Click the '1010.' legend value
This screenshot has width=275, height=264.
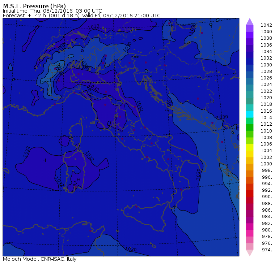point(267,131)
